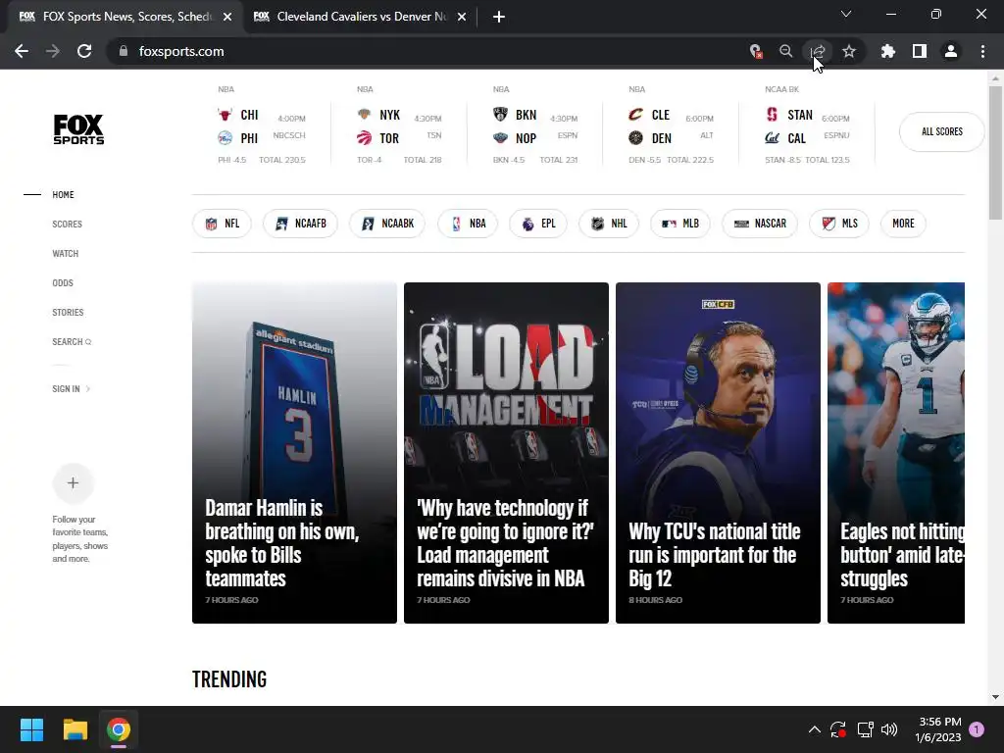Screen dimensions: 1004x753
Task: Go back with the browser back arrow
Action: pyautogui.click(x=22, y=51)
